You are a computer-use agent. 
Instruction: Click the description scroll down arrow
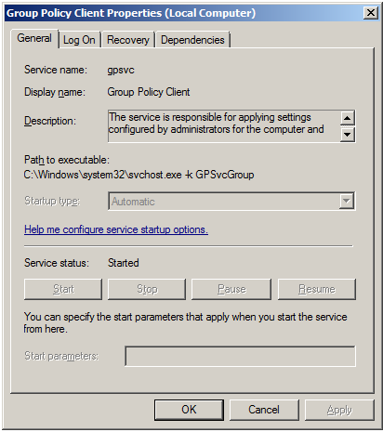(x=347, y=135)
